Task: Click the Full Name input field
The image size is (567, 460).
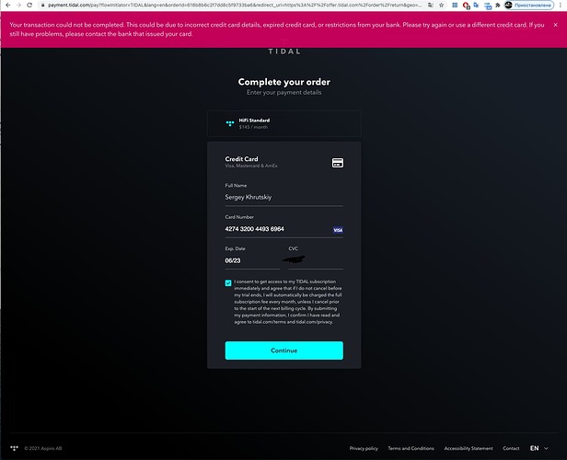Action: [x=283, y=197]
